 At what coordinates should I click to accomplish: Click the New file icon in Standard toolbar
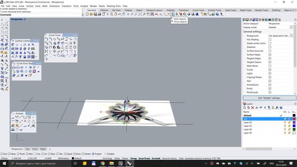click(87, 14)
